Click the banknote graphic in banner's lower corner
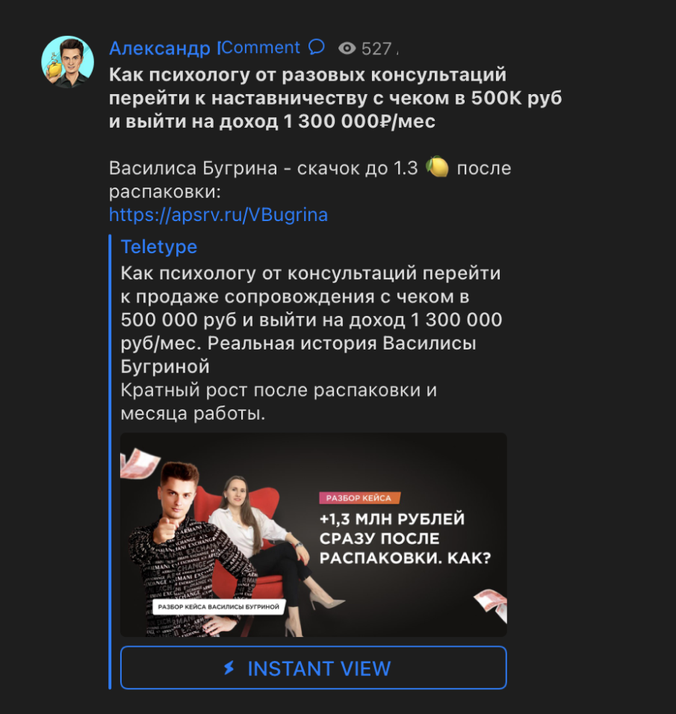 coord(492,604)
